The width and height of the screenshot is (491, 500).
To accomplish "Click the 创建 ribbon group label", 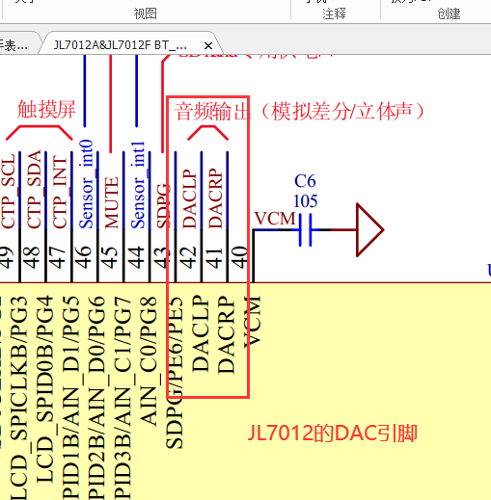I will point(449,13).
